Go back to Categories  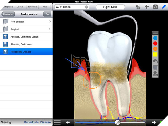click(8, 14)
